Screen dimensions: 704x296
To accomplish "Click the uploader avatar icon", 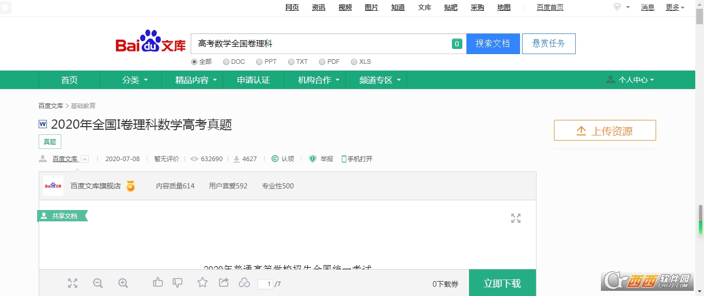I will click(x=43, y=159).
